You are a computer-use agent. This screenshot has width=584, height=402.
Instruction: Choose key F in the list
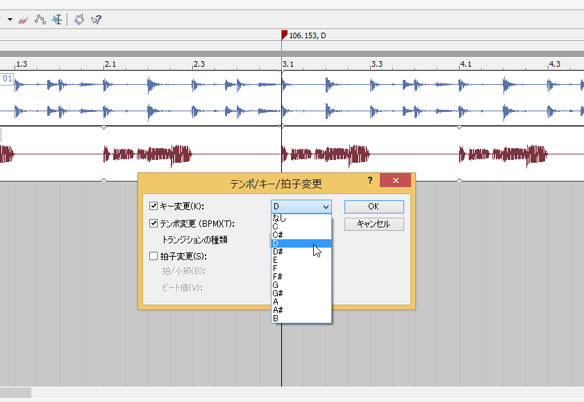point(301,268)
